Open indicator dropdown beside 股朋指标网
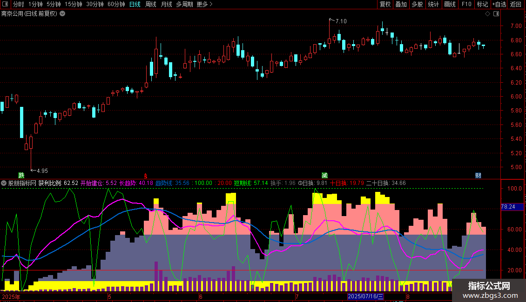The width and height of the screenshot is (526, 302). tap(4, 183)
